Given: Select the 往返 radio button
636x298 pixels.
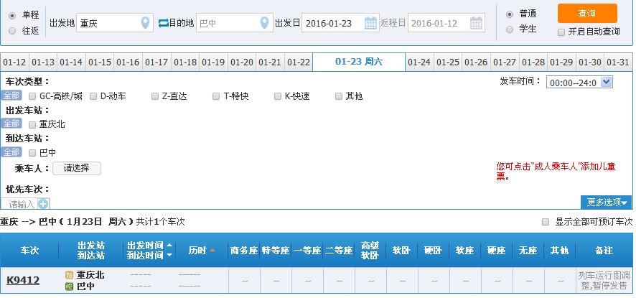Looking at the screenshot, I should 12,31.
